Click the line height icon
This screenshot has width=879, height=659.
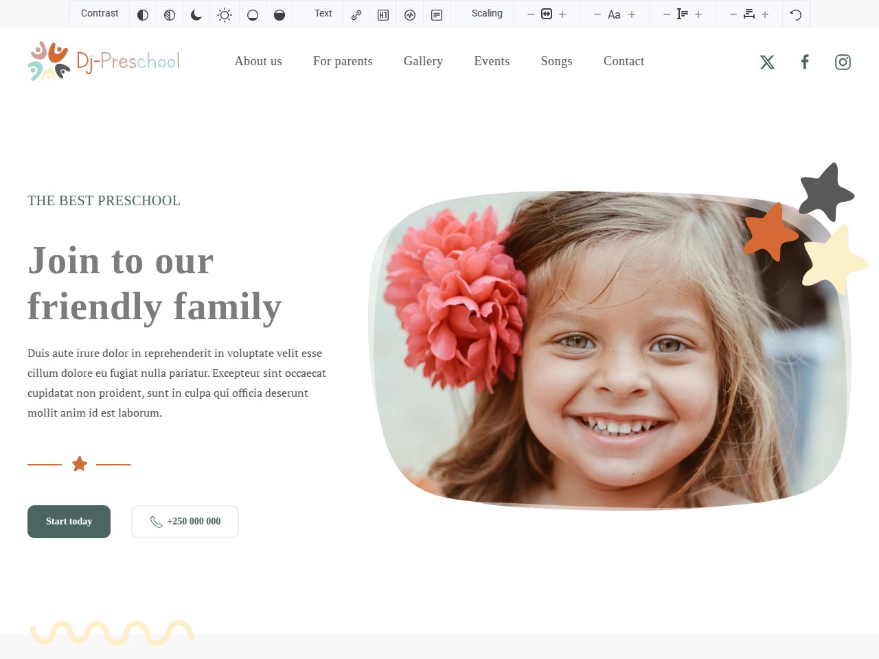[x=683, y=14]
